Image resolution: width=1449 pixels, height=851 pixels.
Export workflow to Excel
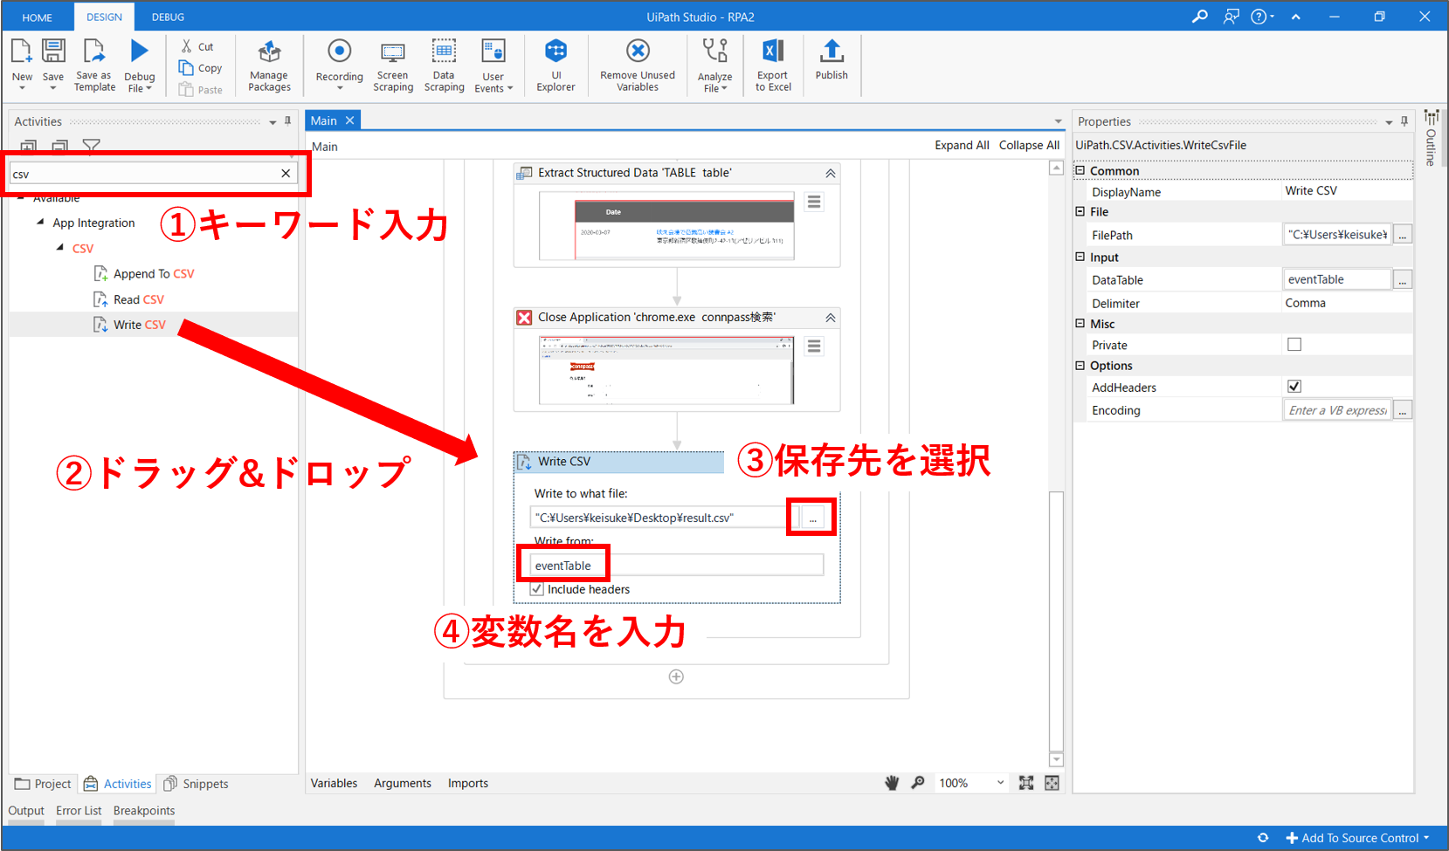click(773, 65)
